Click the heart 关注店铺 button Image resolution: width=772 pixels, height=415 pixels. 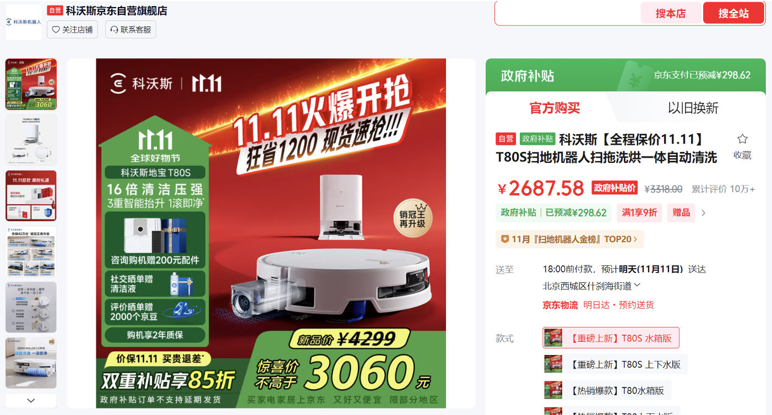72,29
